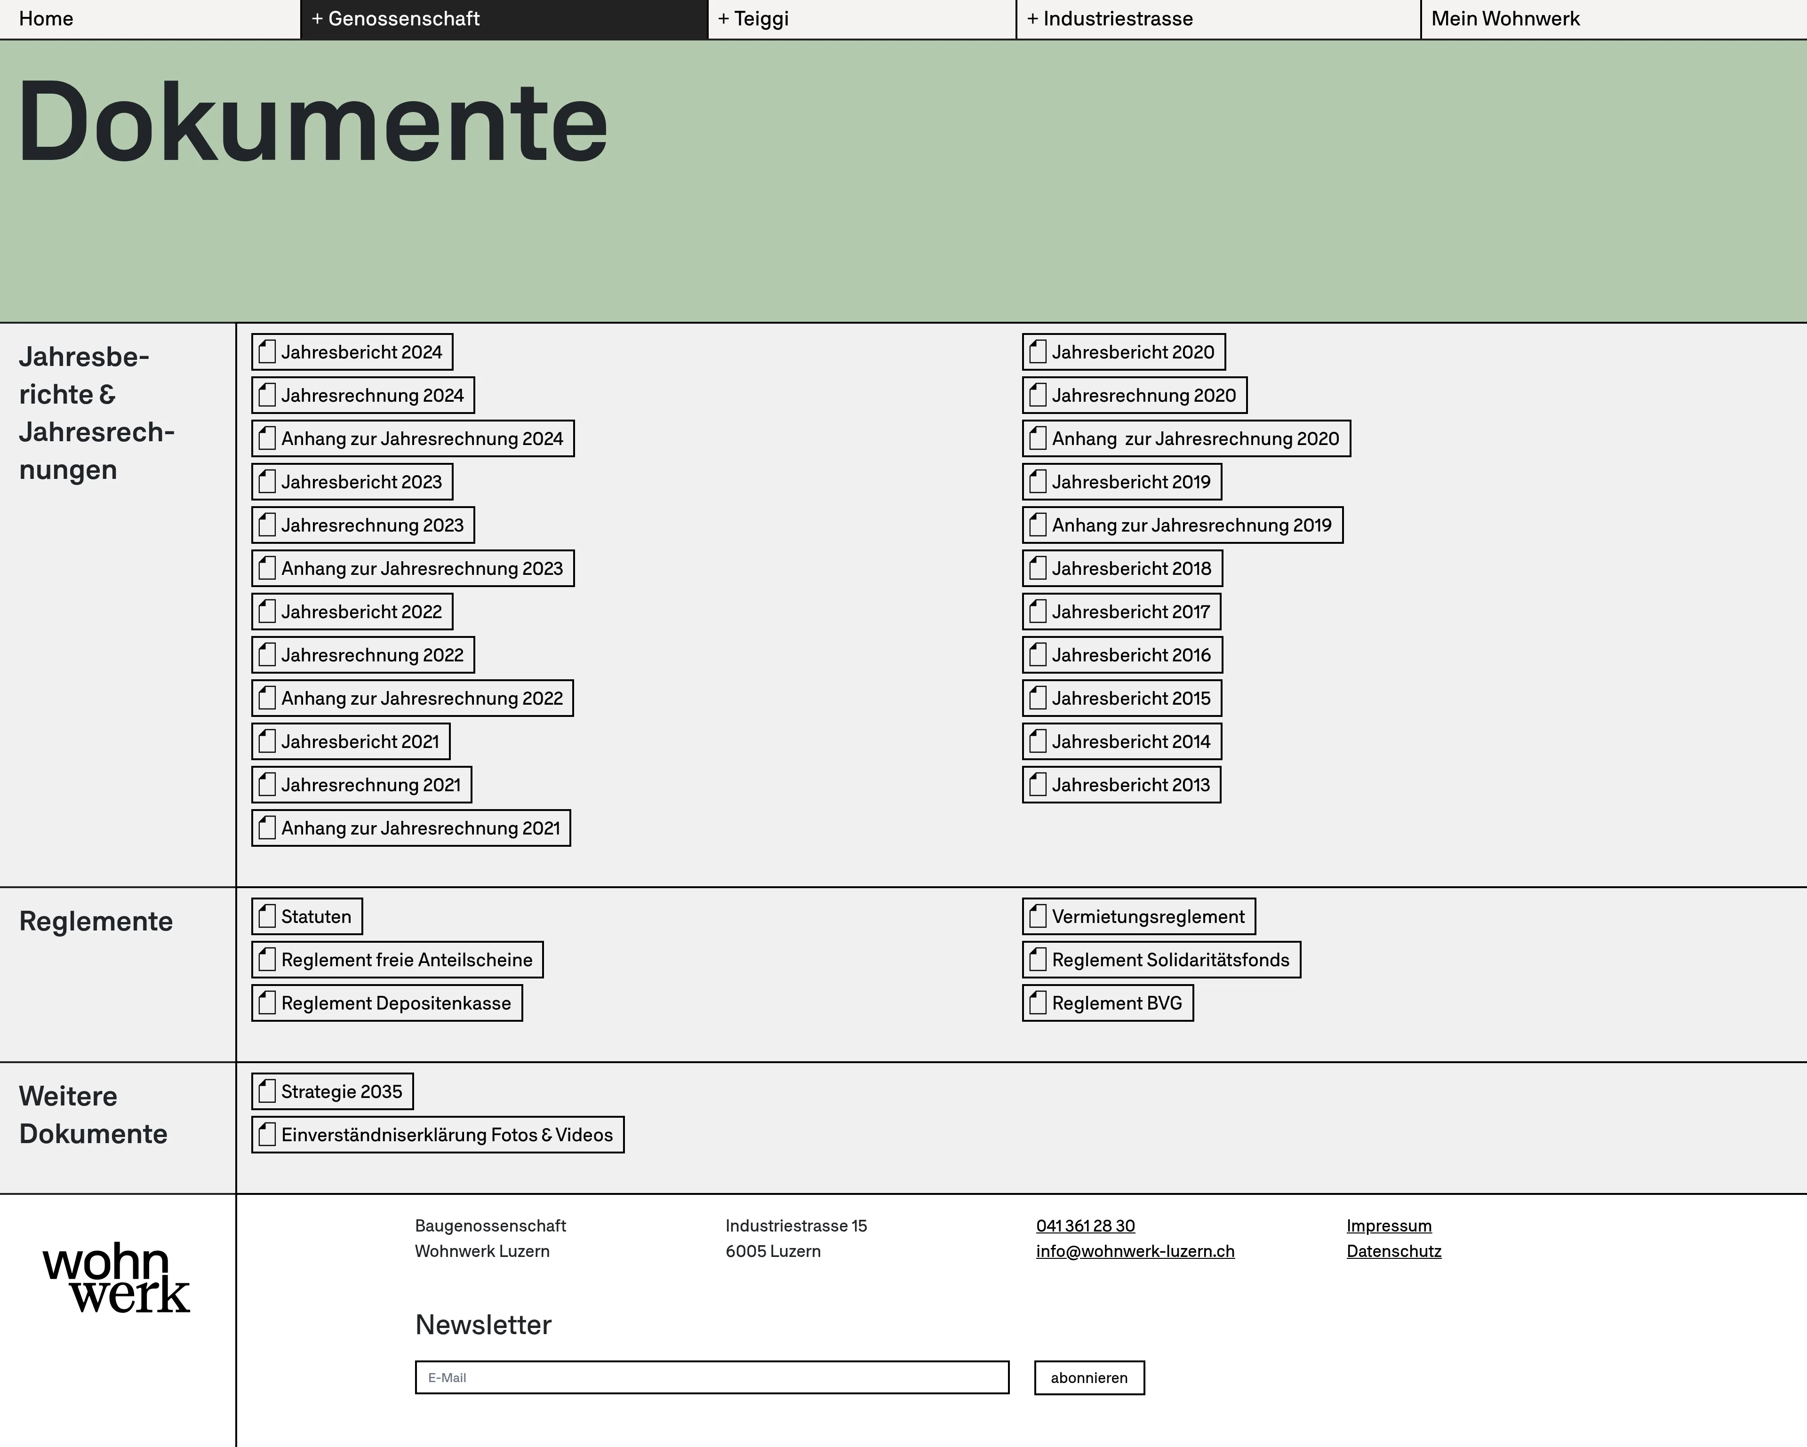Open Einverständniserklärung Fotos & Videos document
This screenshot has width=1807, height=1447.
tap(447, 1135)
